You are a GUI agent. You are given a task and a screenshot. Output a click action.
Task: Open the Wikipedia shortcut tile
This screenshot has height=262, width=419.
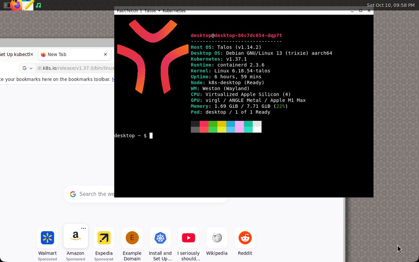pos(217,242)
